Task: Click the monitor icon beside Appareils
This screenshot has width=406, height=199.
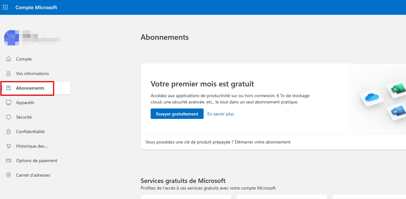Action: point(9,102)
